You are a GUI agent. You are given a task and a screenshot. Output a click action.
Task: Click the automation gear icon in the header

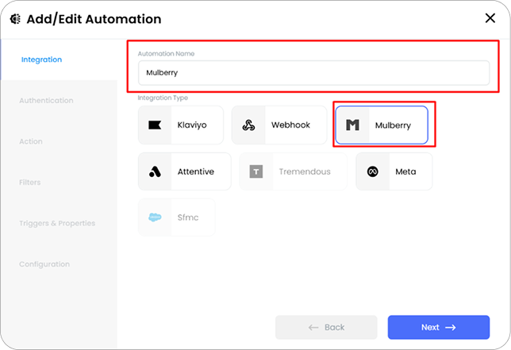[15, 19]
